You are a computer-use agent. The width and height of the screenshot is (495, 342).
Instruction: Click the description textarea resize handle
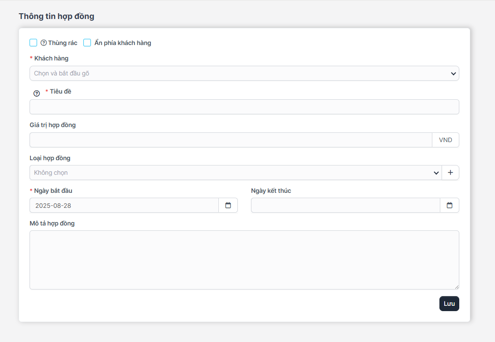click(457, 287)
